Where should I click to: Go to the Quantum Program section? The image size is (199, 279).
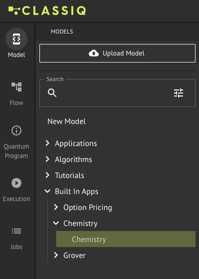point(16,142)
